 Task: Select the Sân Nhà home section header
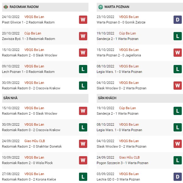click(x=11, y=98)
